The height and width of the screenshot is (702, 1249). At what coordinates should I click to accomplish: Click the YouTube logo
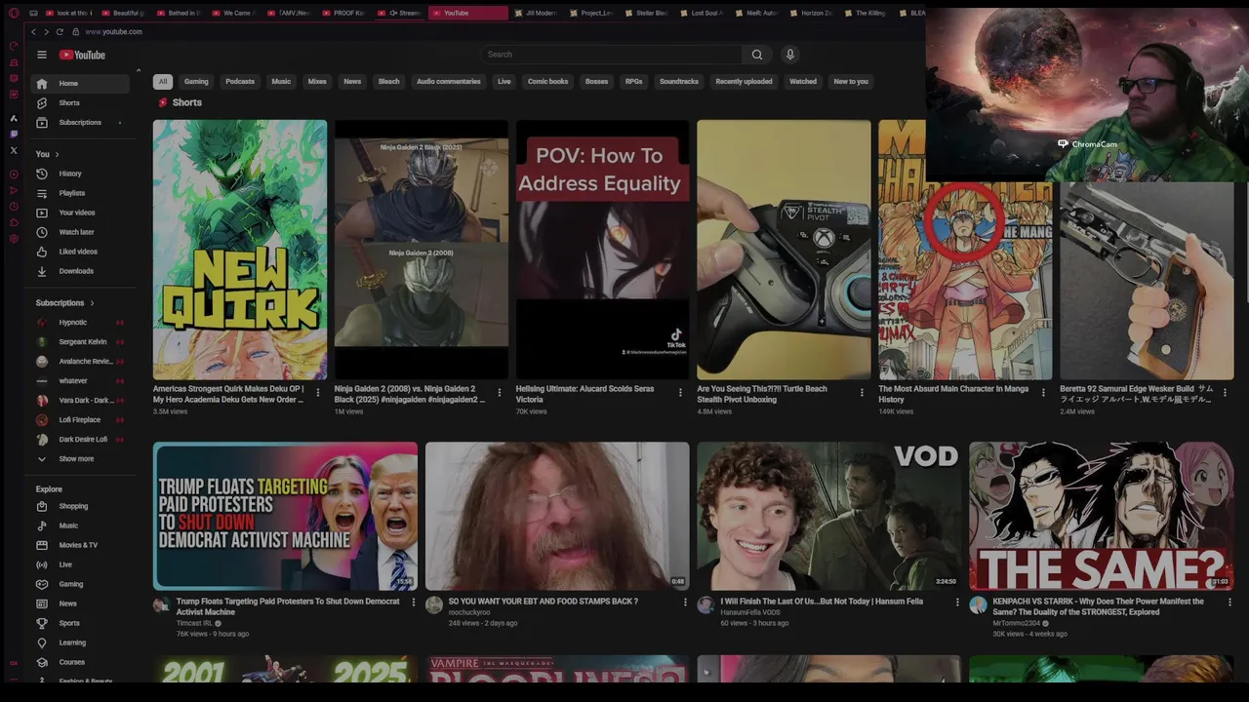tap(82, 55)
